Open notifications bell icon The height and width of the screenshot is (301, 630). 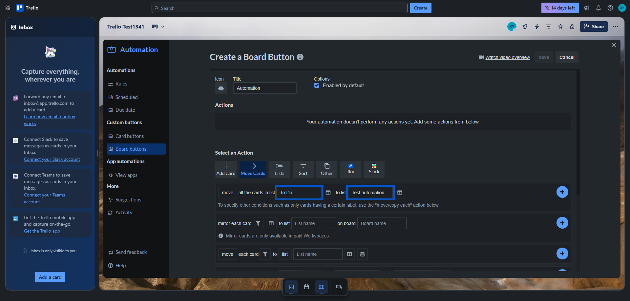(598, 8)
